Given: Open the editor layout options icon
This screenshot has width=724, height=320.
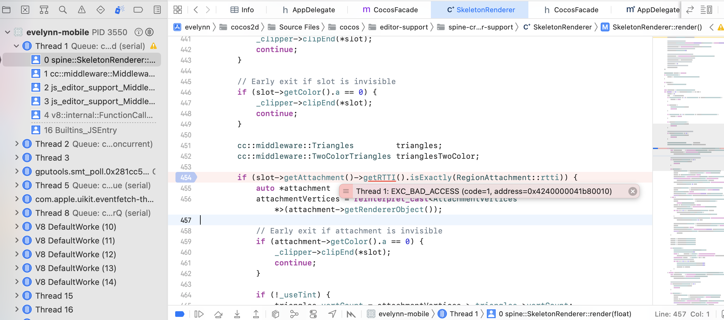Looking at the screenshot, I should click(706, 10).
